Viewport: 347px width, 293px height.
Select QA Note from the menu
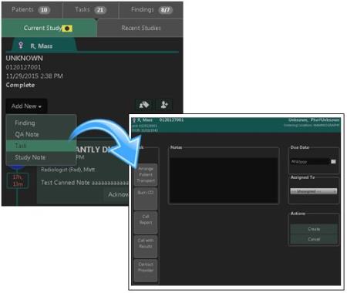pos(27,134)
